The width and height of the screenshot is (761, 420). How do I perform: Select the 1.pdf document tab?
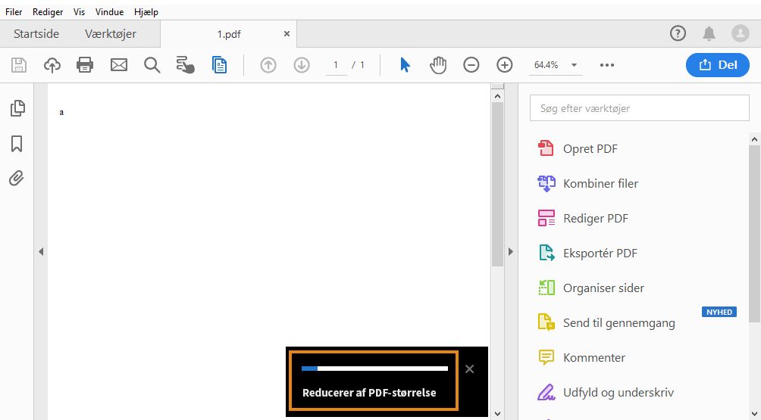point(229,34)
